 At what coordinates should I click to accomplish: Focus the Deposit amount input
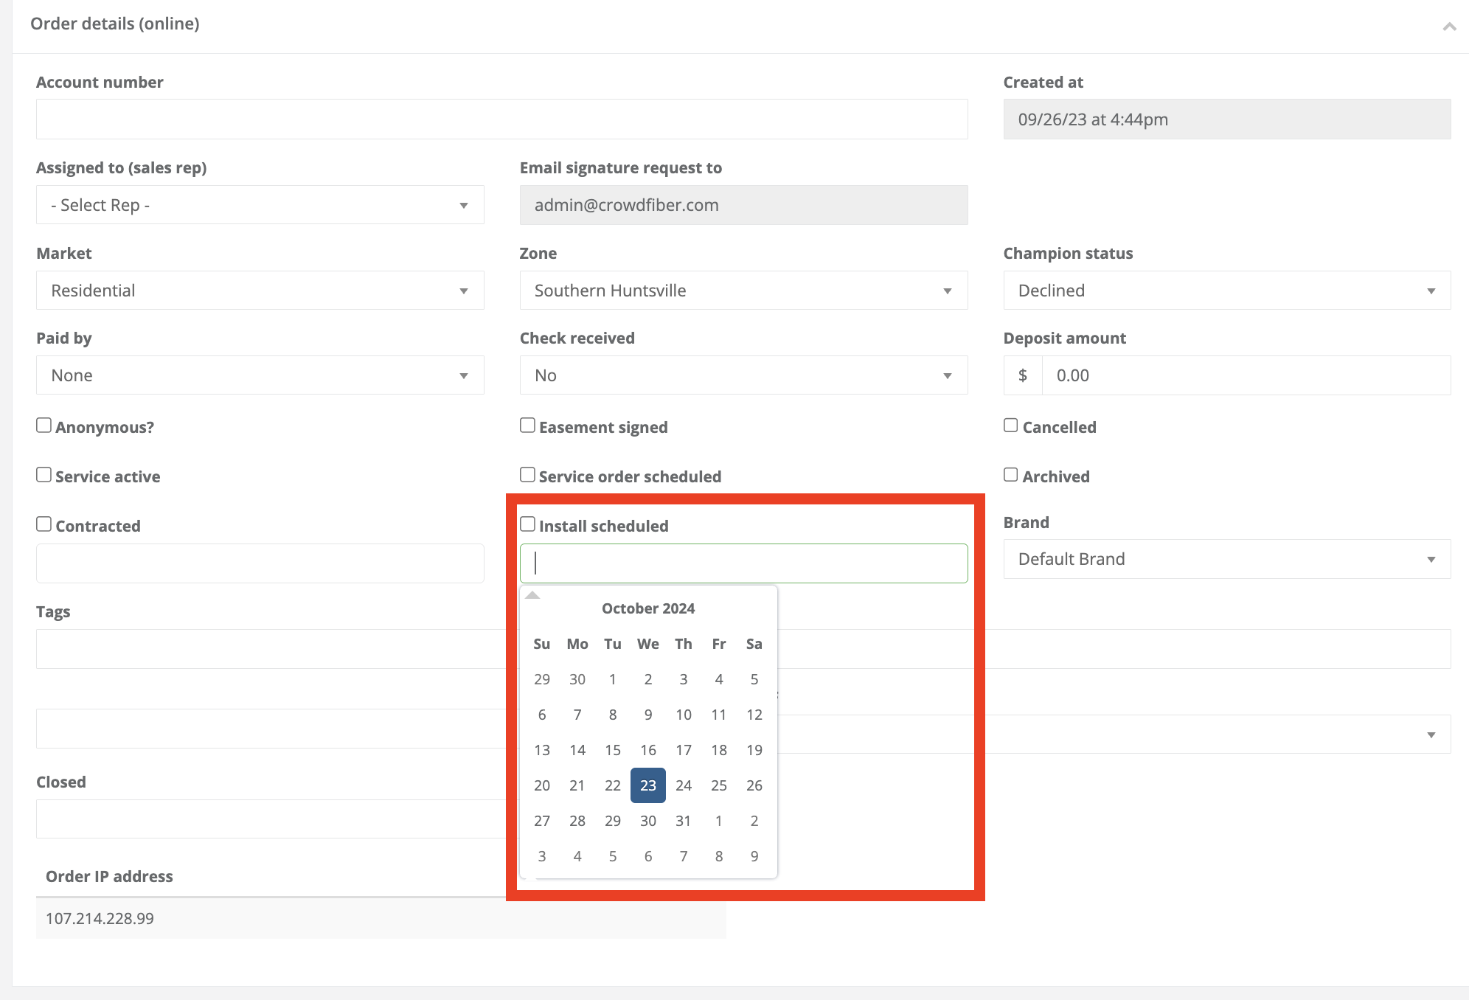(1245, 375)
